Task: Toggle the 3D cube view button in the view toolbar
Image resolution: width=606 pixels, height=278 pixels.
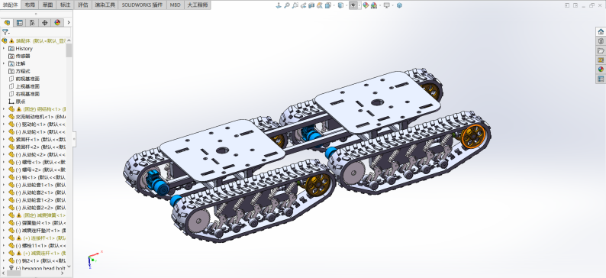Action: [x=399, y=5]
